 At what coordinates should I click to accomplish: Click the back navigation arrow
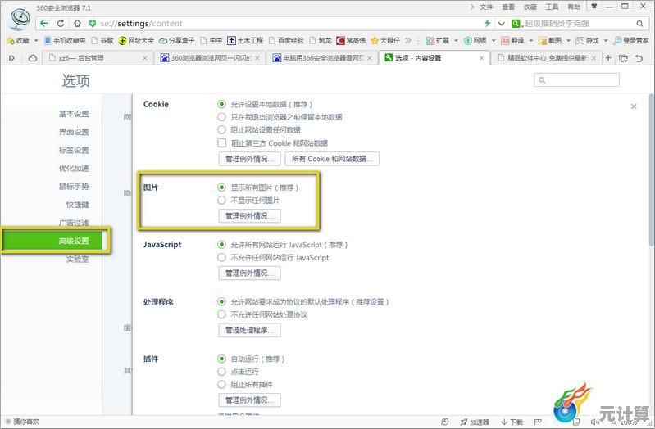(x=44, y=24)
